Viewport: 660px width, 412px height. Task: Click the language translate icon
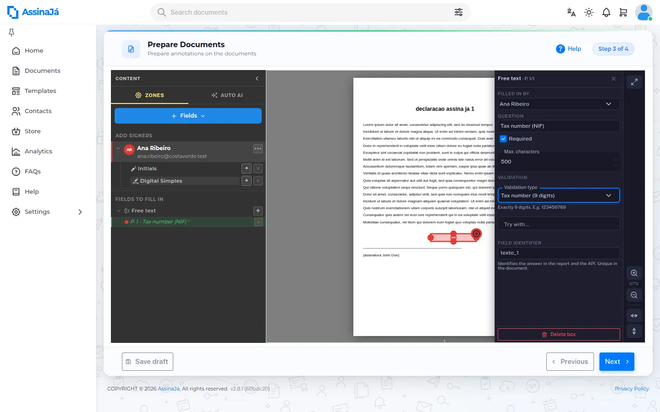coord(571,12)
